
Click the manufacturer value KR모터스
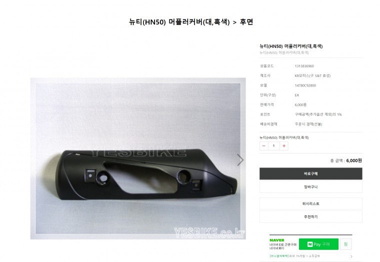[312, 75]
